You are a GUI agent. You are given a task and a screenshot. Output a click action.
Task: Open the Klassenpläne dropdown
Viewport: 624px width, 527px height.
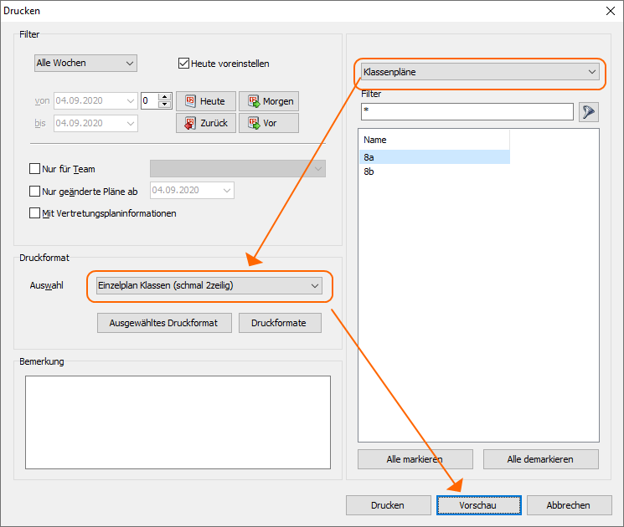pos(480,72)
